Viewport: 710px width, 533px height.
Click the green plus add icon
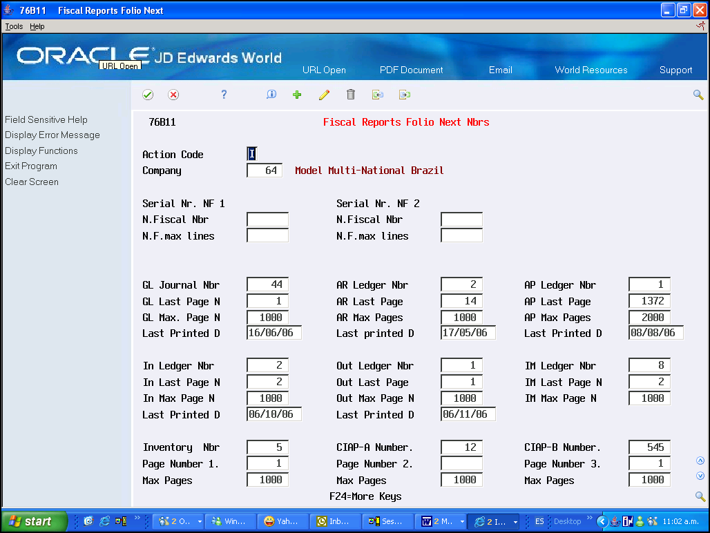[x=297, y=95]
